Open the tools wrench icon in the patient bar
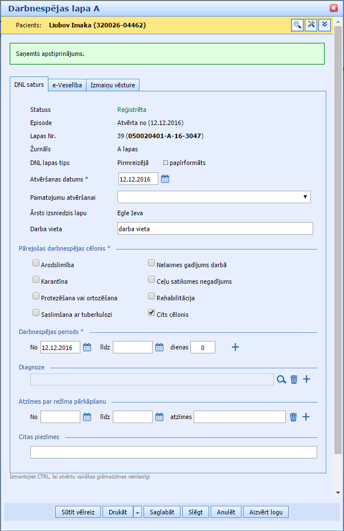This screenshot has height=531, width=344. tap(311, 25)
